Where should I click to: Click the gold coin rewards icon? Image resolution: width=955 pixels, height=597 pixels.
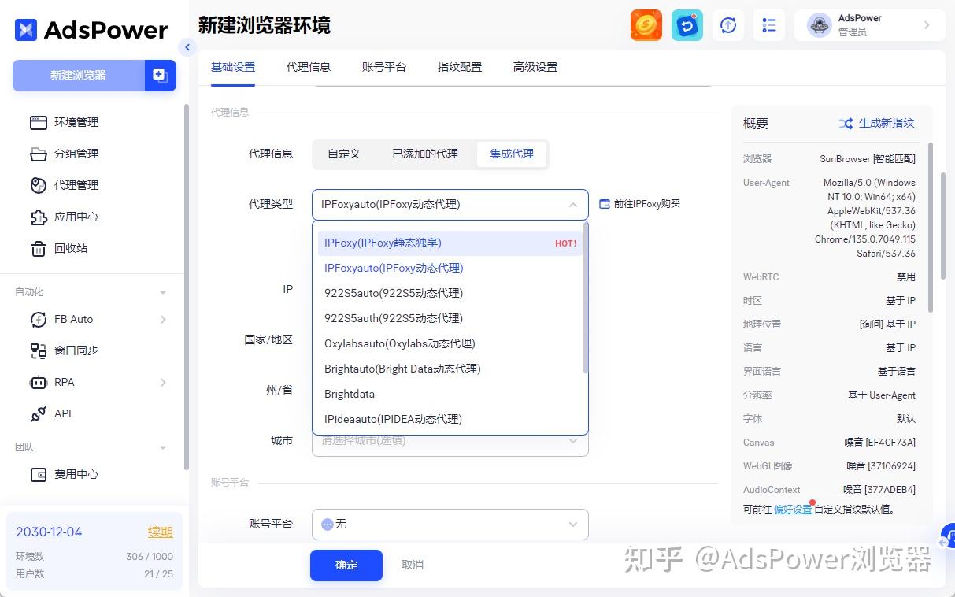pyautogui.click(x=646, y=24)
